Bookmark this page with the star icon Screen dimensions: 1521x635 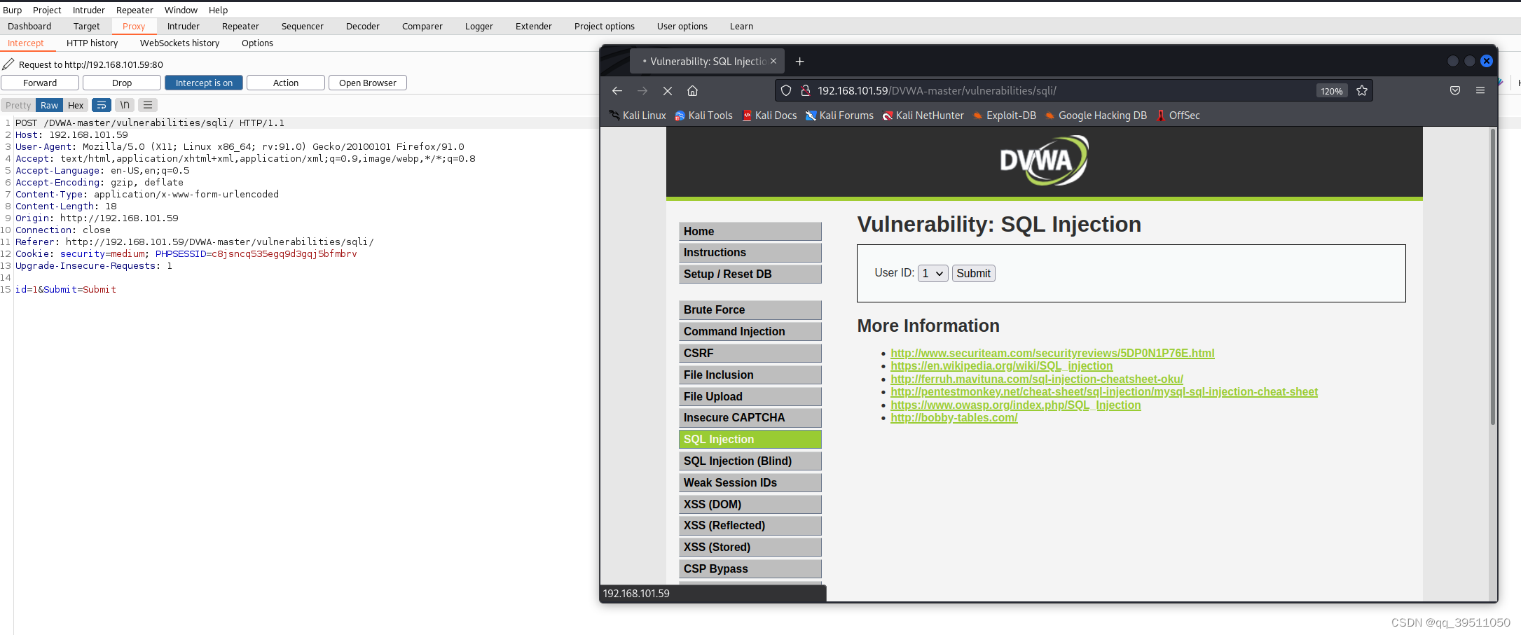coord(1362,91)
